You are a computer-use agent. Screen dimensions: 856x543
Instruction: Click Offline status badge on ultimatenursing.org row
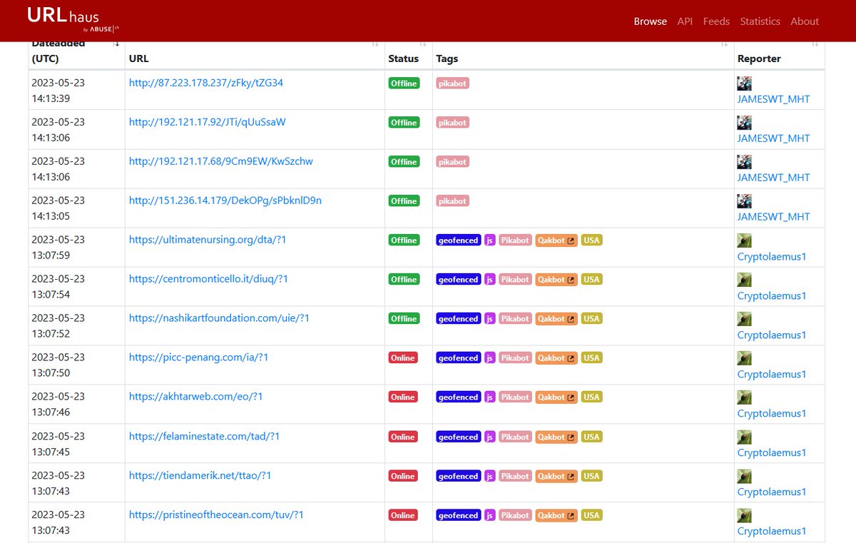coord(404,240)
